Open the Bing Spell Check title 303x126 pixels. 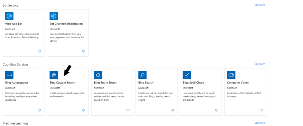click(x=193, y=83)
